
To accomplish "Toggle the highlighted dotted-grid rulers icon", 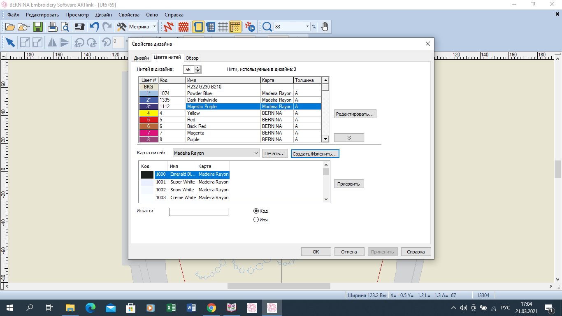I will pyautogui.click(x=236, y=27).
